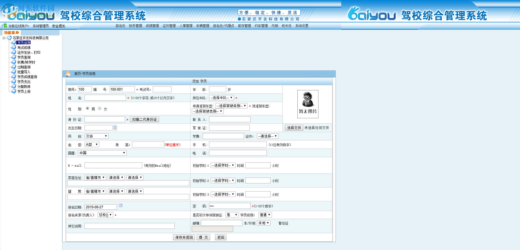Viewport: 520px width, 250px height.
Task: Click the home icon beside 首页-学员信息
Action: 68,74
